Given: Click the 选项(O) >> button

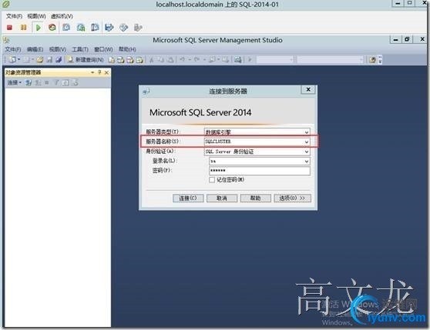Looking at the screenshot, I should pyautogui.click(x=292, y=198).
